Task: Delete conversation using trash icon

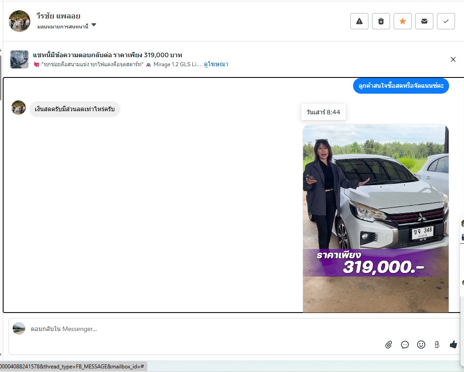Action: (x=381, y=21)
